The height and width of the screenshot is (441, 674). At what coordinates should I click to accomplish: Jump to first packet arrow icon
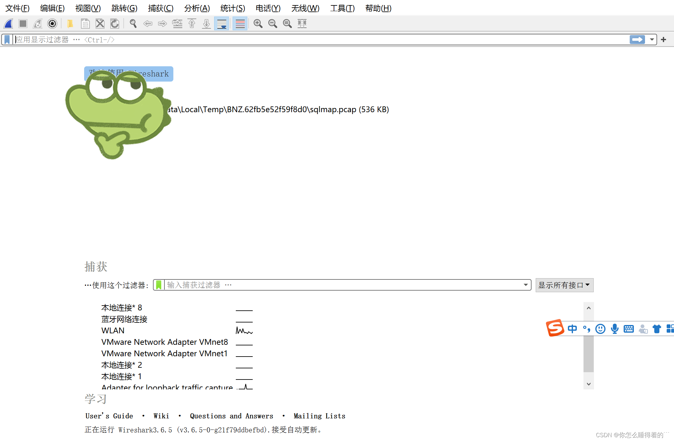[x=192, y=24]
